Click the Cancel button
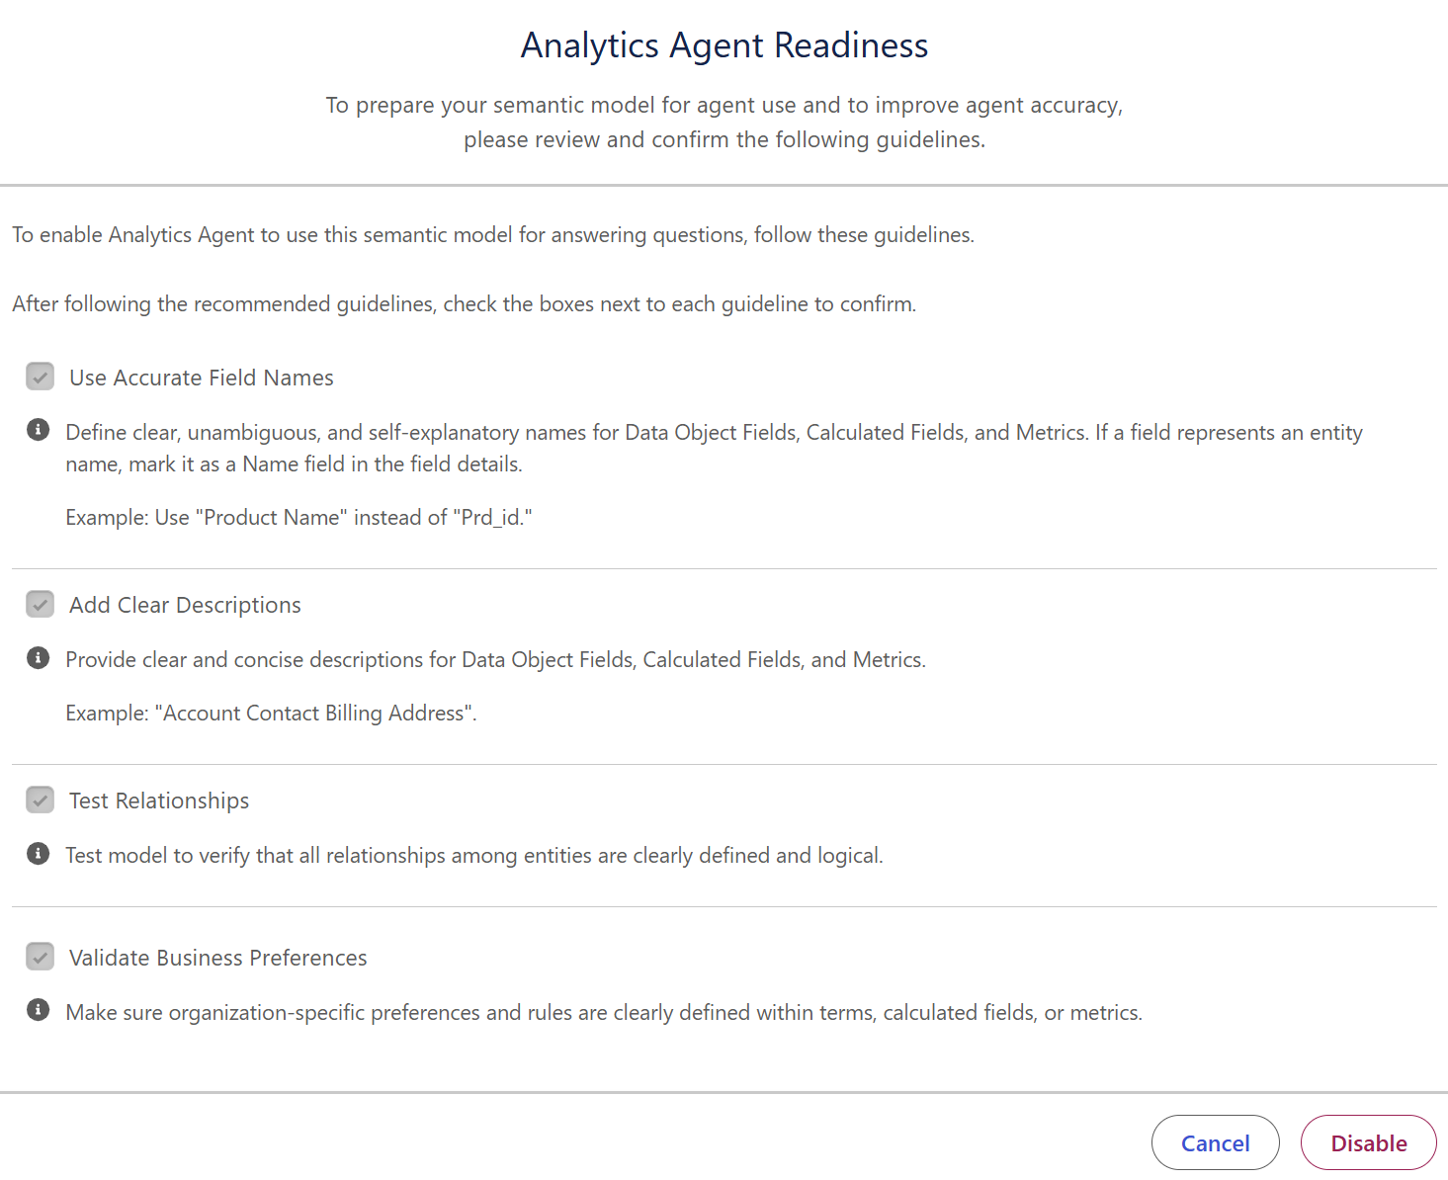 (x=1215, y=1142)
